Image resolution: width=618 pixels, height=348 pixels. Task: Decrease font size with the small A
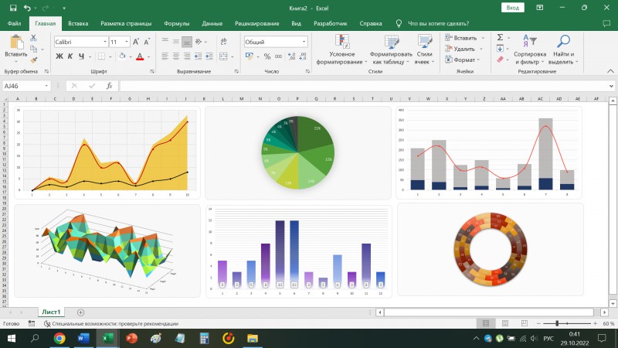(147, 42)
